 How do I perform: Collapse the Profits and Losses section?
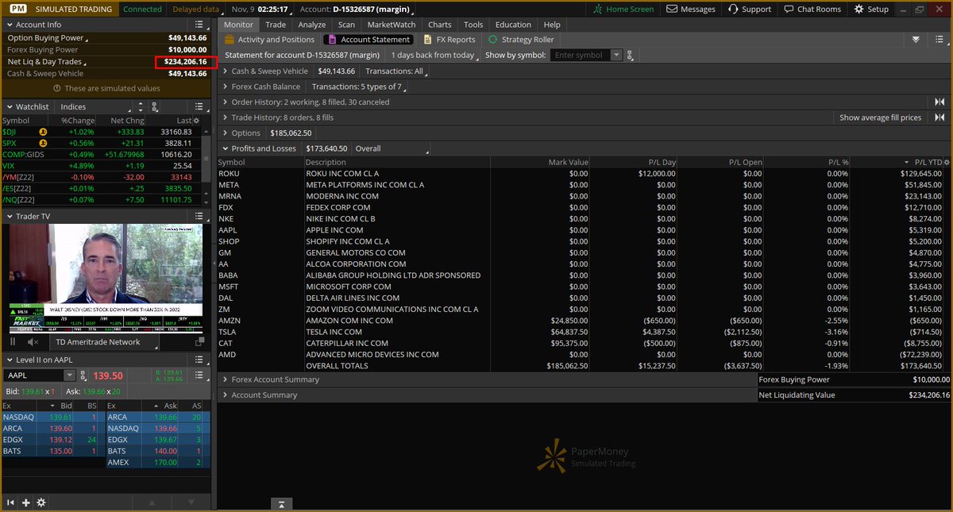coord(225,148)
